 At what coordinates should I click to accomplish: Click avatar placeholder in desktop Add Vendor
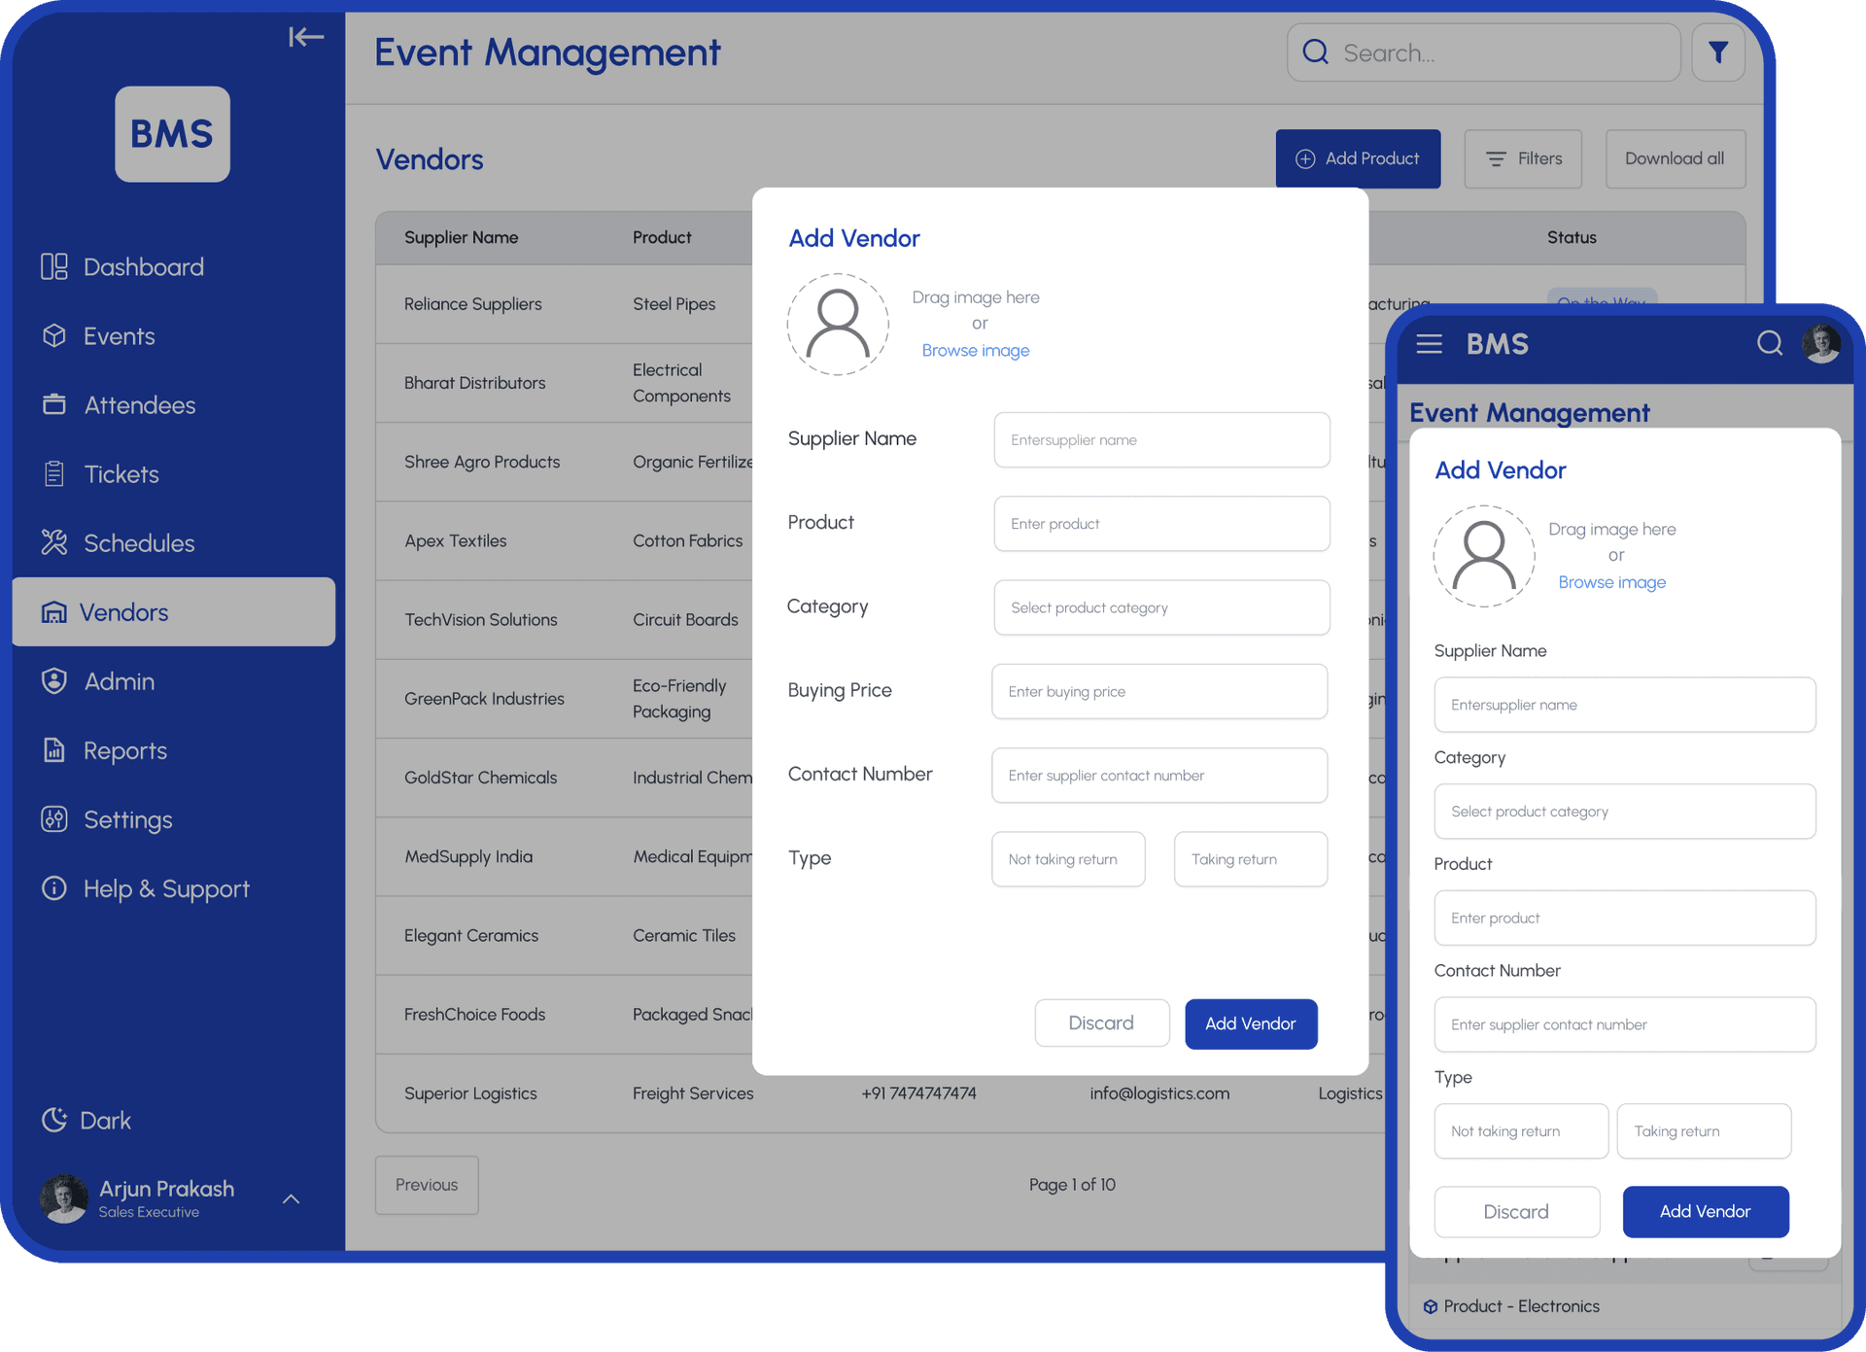(x=838, y=324)
